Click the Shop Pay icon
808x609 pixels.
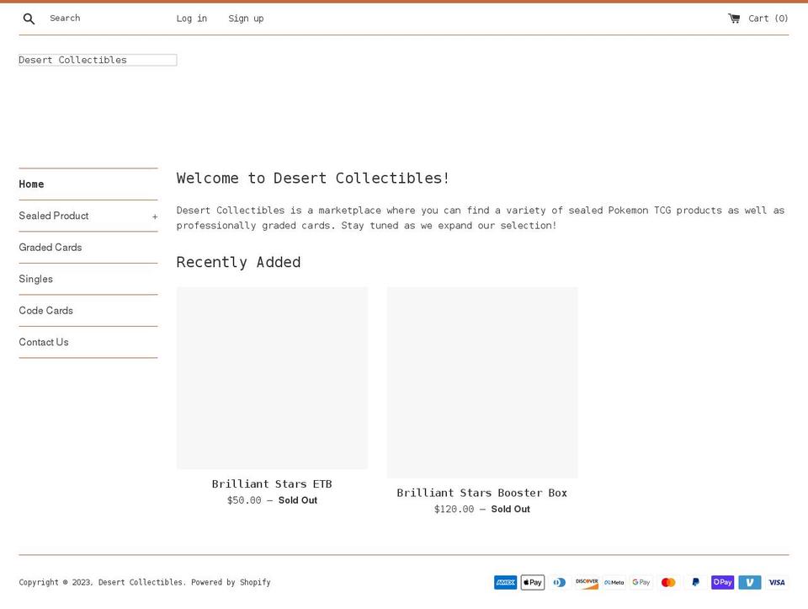[722, 582]
